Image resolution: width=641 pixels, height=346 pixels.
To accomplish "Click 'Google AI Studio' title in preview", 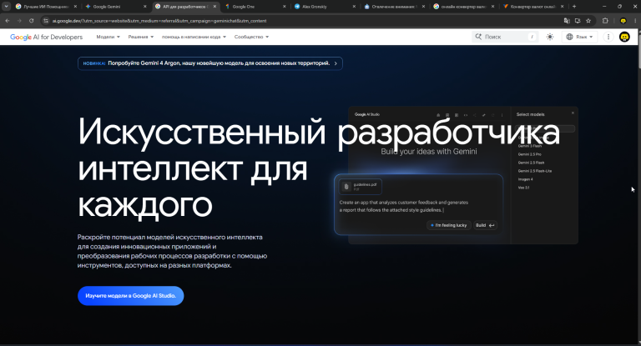I will [366, 114].
